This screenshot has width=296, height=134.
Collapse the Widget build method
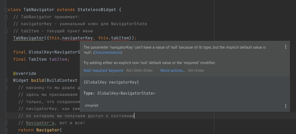(6, 81)
